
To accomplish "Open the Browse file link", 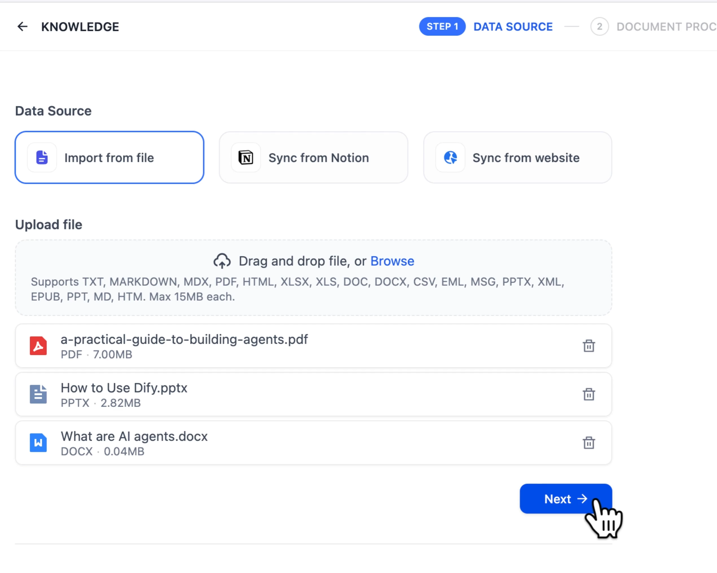I will 392,261.
